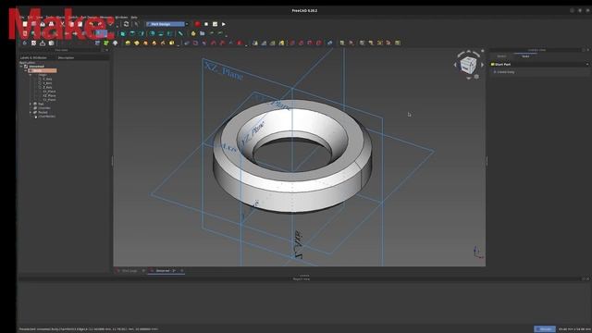Collapse the Origin tree node
592x333 pixels.
coord(31,75)
